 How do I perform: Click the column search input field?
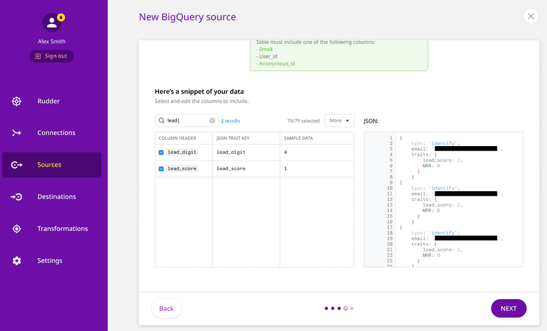point(185,121)
